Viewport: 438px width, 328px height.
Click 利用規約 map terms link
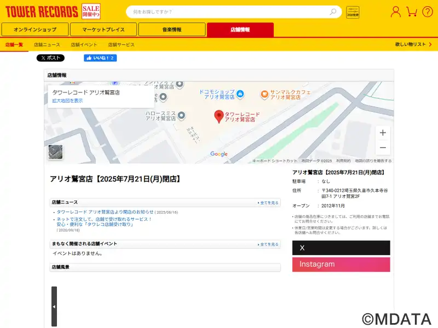click(x=343, y=161)
